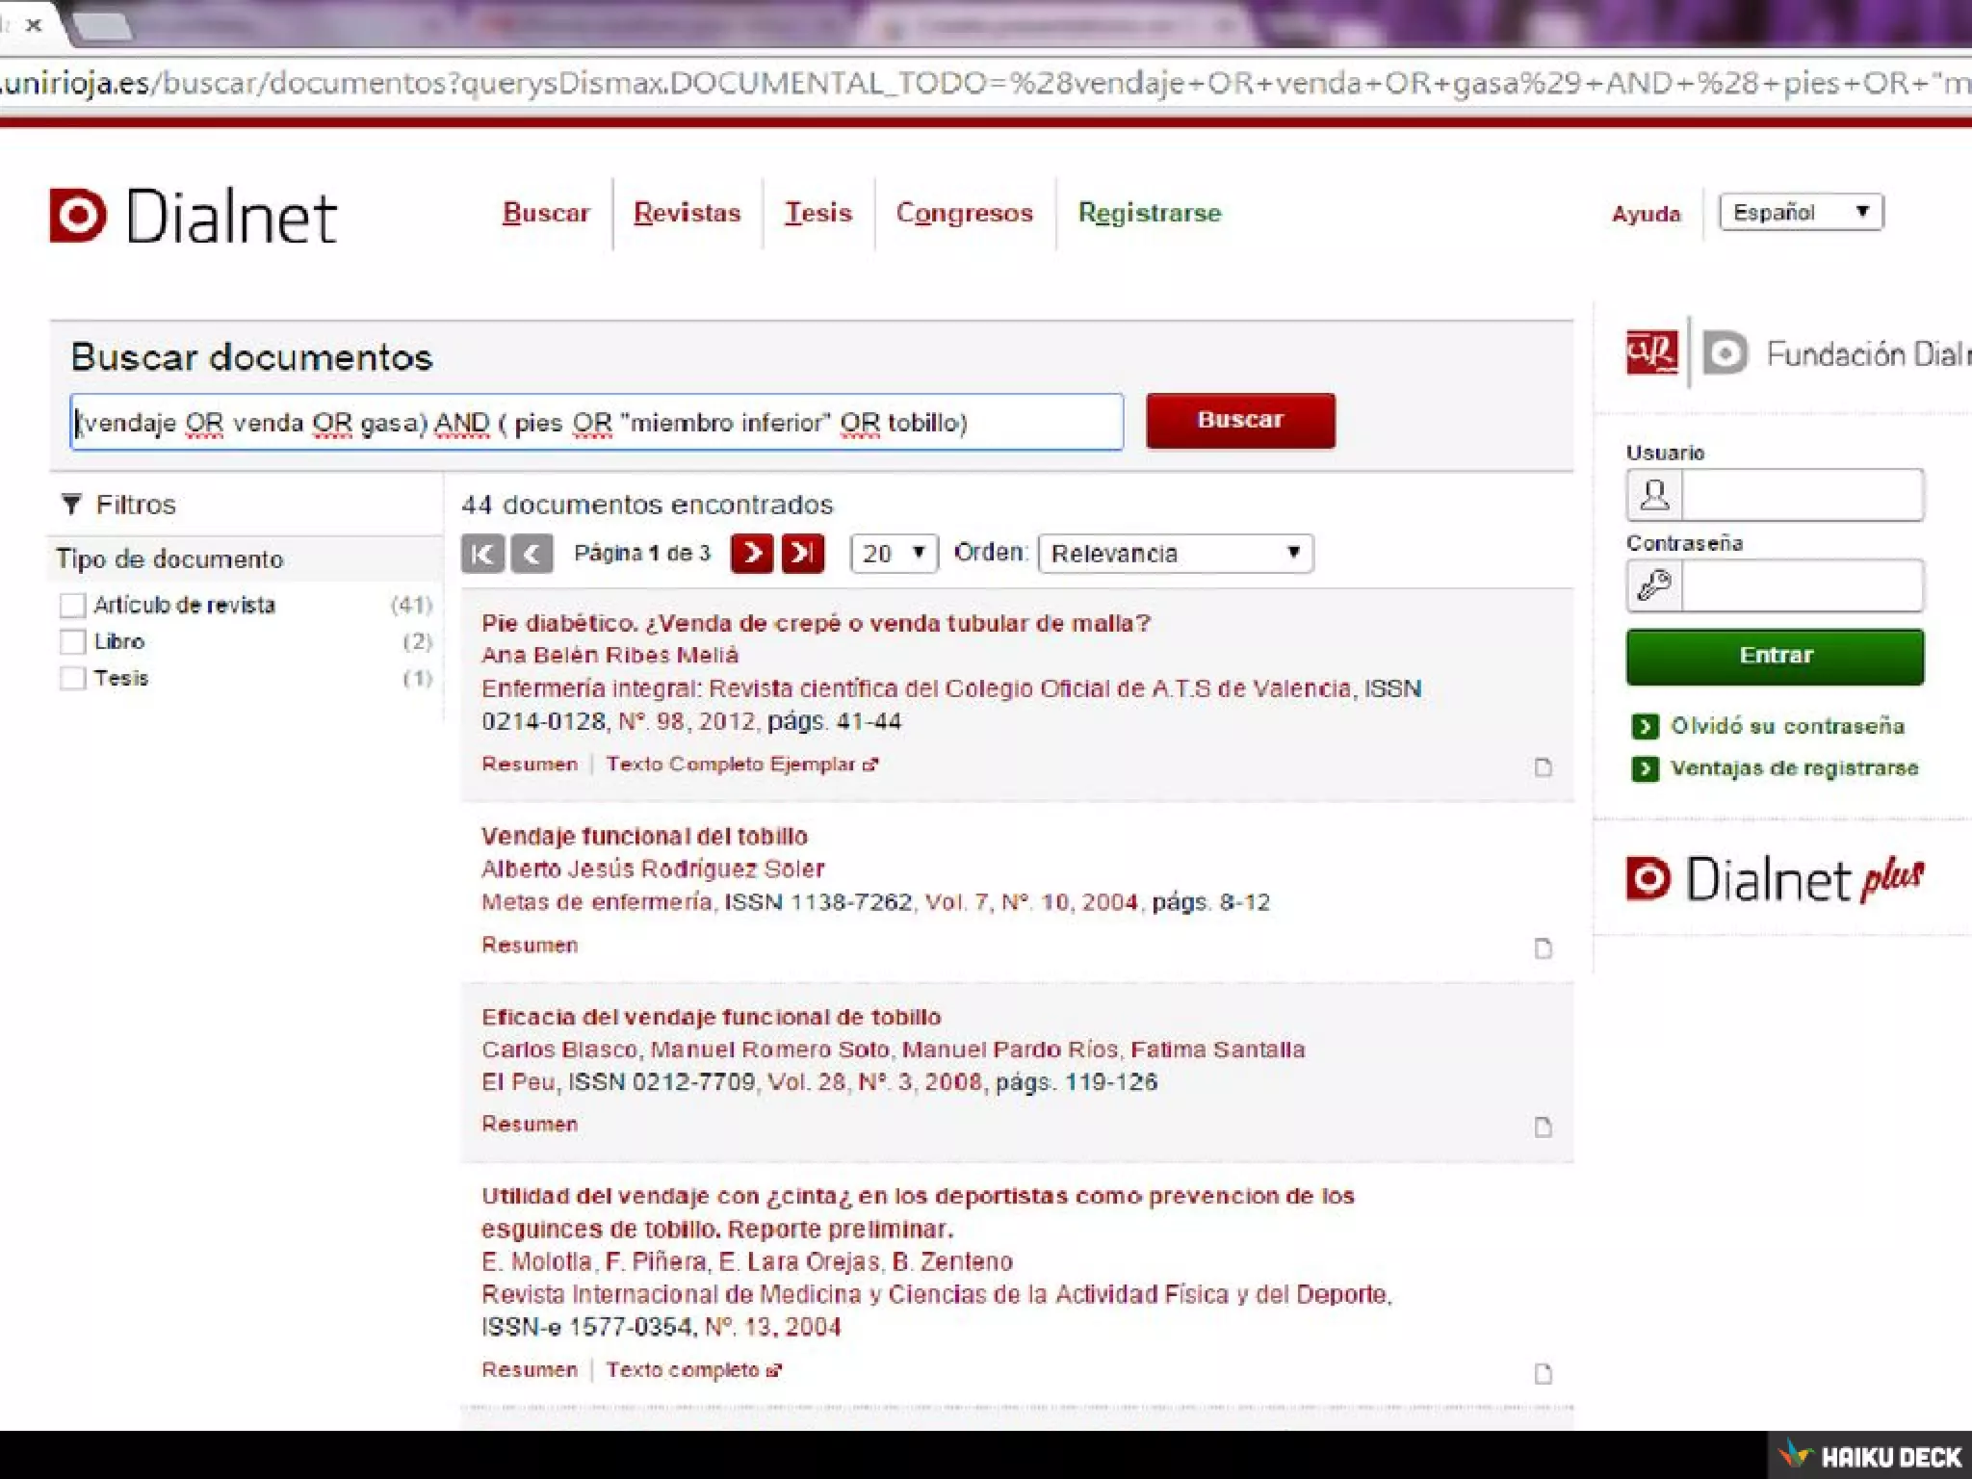Click the green Entrar login button
This screenshot has height=1479, width=1972.
pyautogui.click(x=1775, y=657)
